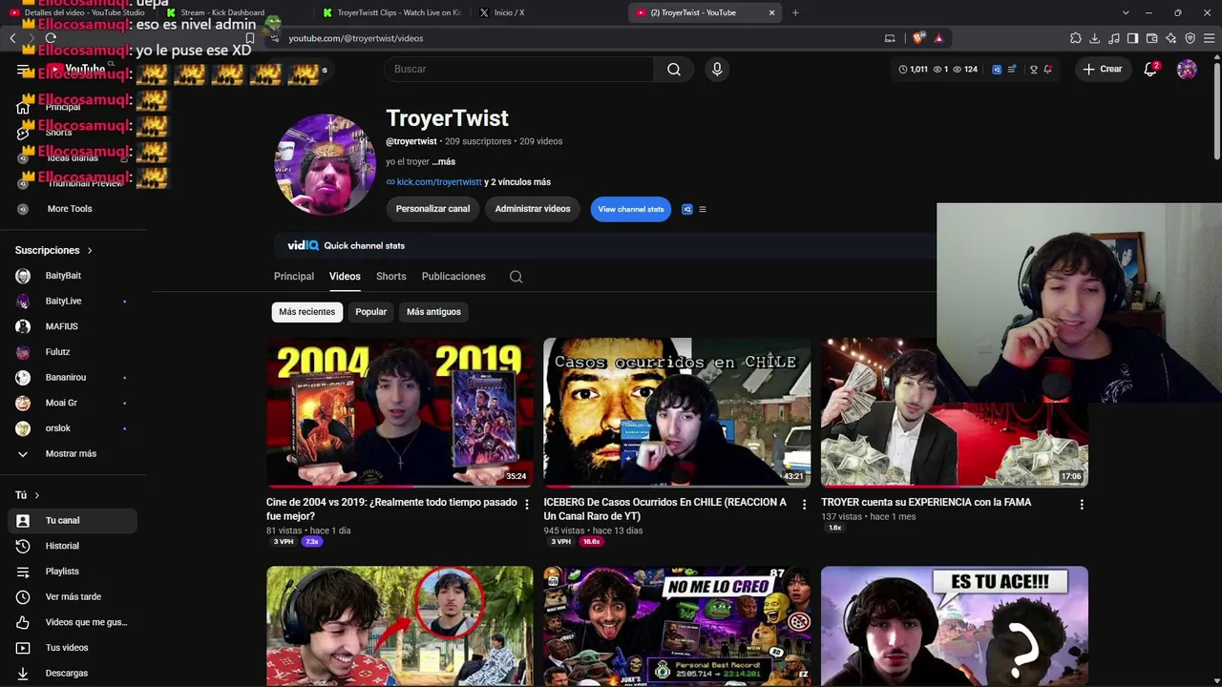
Task: Click the Brave VPN shield icon
Action: tap(1190, 38)
